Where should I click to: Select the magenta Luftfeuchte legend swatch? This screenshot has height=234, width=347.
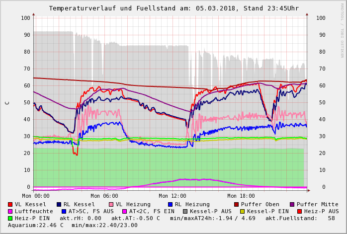(10, 211)
